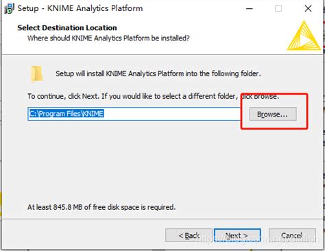The image size is (325, 251).
Task: Click the word Browse in the instruction sentence
Action: (265, 96)
